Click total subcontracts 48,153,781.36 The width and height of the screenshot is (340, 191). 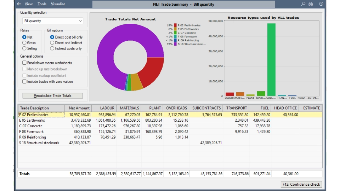pyautogui.click(x=211, y=174)
